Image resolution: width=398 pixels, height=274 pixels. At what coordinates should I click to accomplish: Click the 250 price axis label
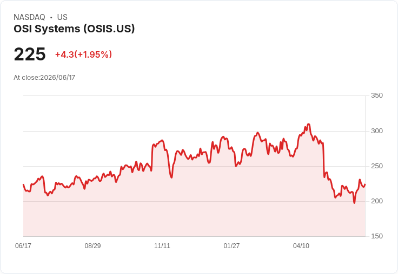(377, 166)
